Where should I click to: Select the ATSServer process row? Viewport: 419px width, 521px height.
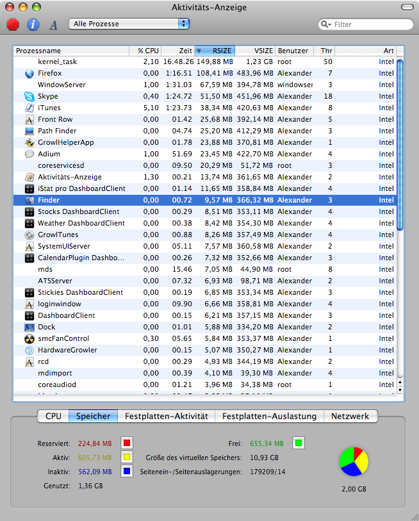coord(205,281)
